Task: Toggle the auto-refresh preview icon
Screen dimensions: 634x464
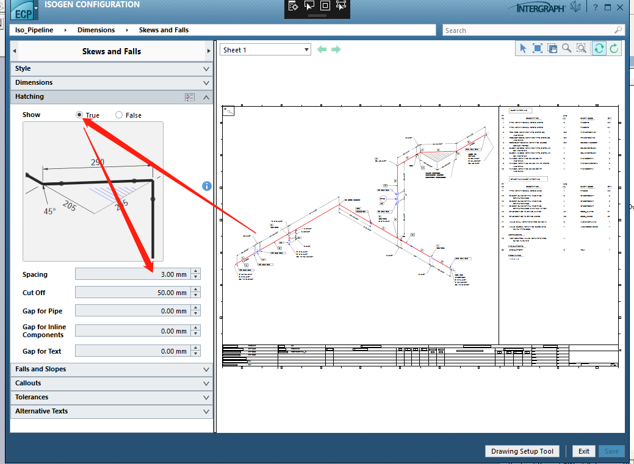Action: [x=599, y=49]
